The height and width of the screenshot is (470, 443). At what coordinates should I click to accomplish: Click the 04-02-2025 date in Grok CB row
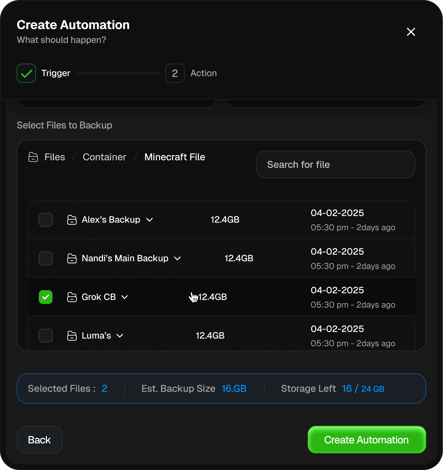tap(337, 290)
